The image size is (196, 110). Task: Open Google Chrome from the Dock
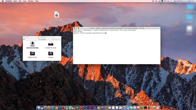56,108
